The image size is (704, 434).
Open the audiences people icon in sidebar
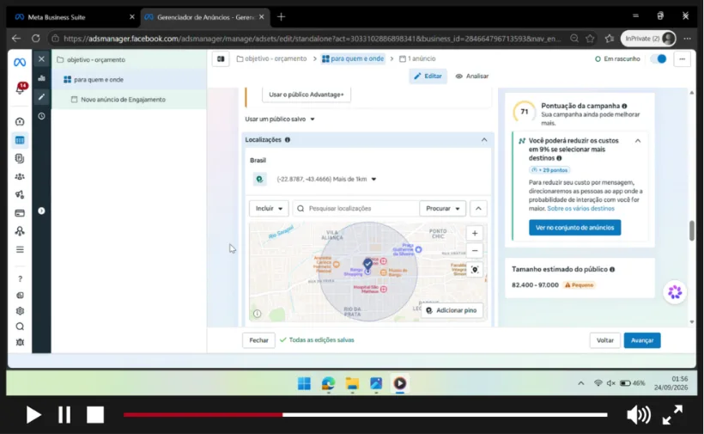(20, 176)
